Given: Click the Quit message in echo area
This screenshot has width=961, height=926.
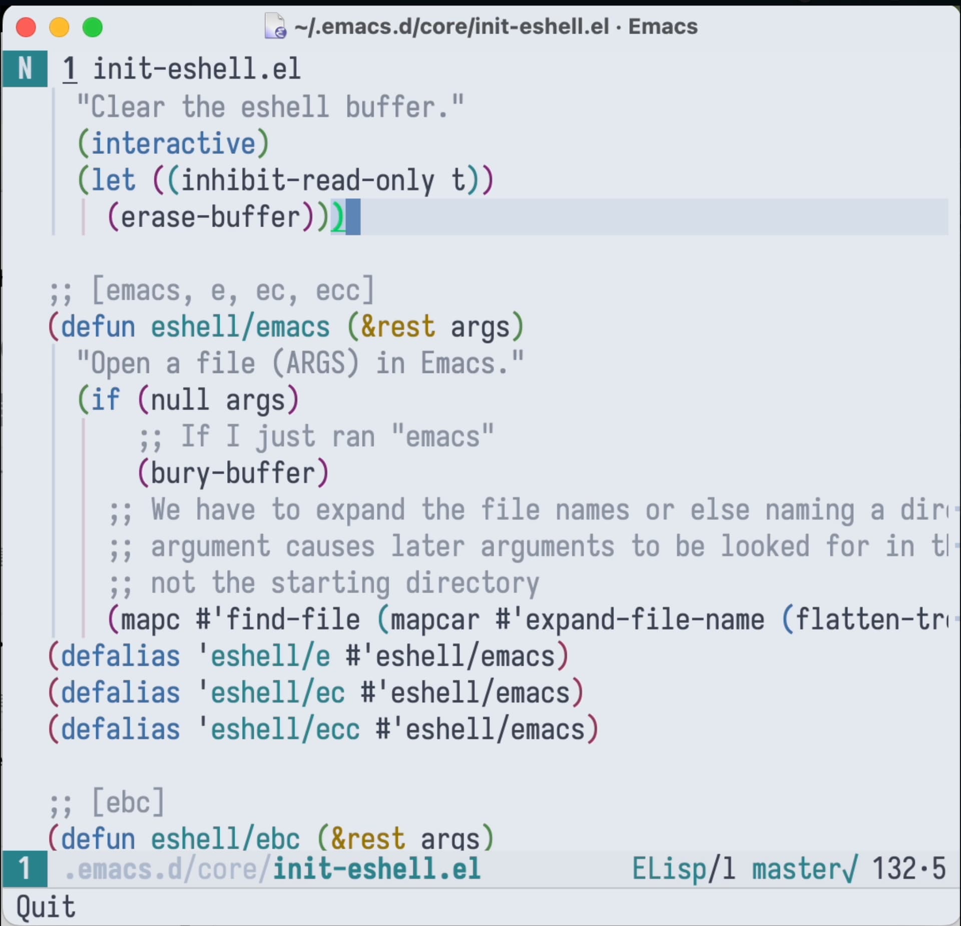Looking at the screenshot, I should click(x=46, y=907).
